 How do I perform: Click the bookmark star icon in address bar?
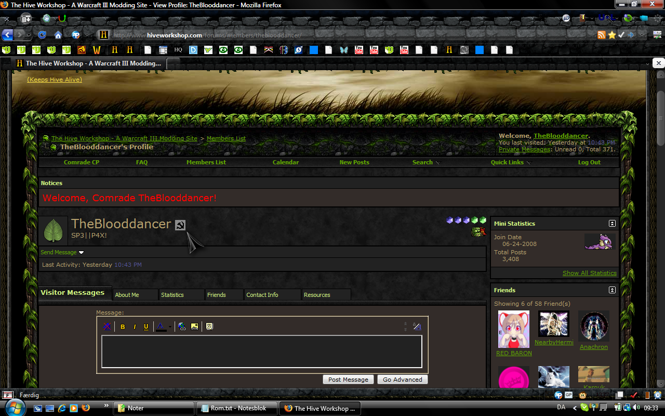[x=611, y=35]
